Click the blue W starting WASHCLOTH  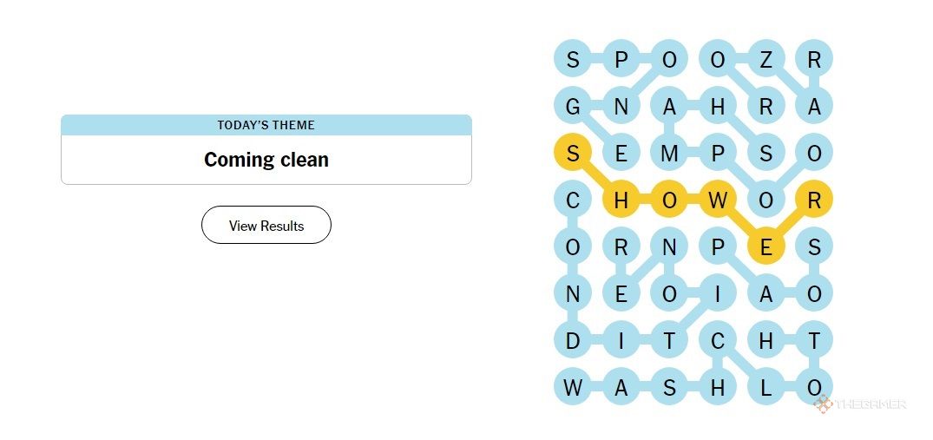(x=573, y=388)
